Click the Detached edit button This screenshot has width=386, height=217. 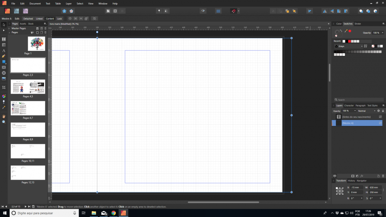click(28, 19)
